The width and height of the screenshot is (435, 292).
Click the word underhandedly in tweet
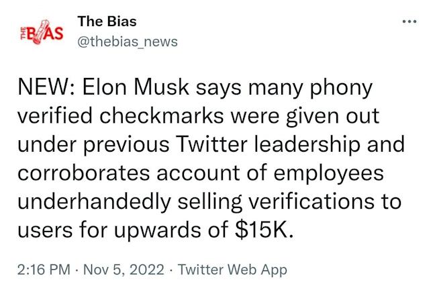(95, 202)
